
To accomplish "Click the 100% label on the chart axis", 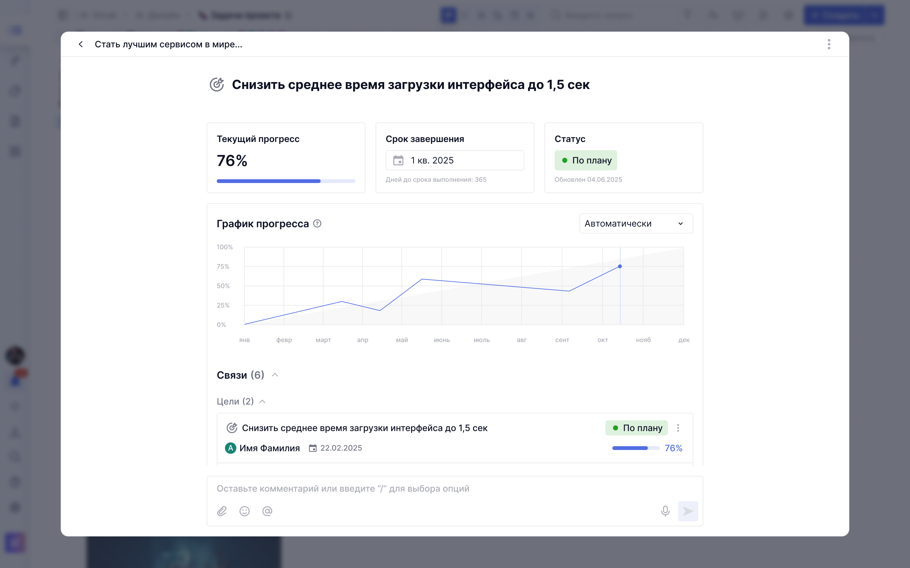I will coord(224,247).
